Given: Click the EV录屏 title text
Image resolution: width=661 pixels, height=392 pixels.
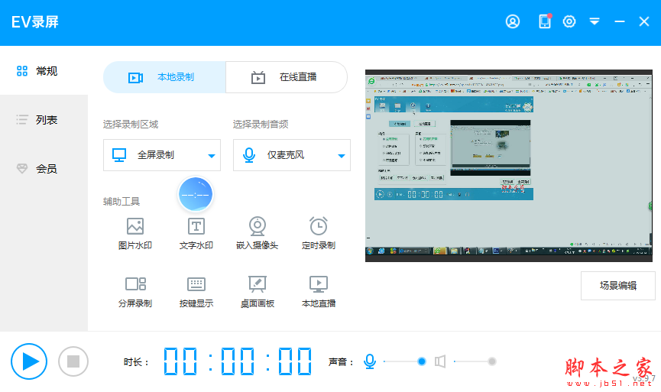Looking at the screenshot, I should [35, 22].
